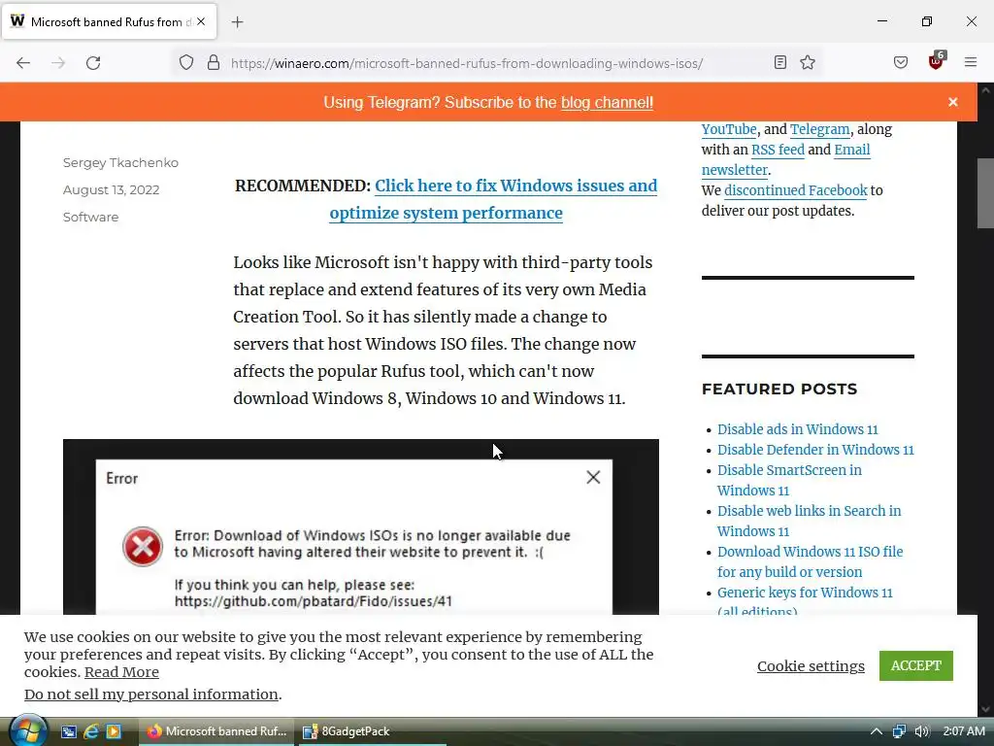Image resolution: width=994 pixels, height=746 pixels.
Task: Reload the current page
Action: coord(93,63)
